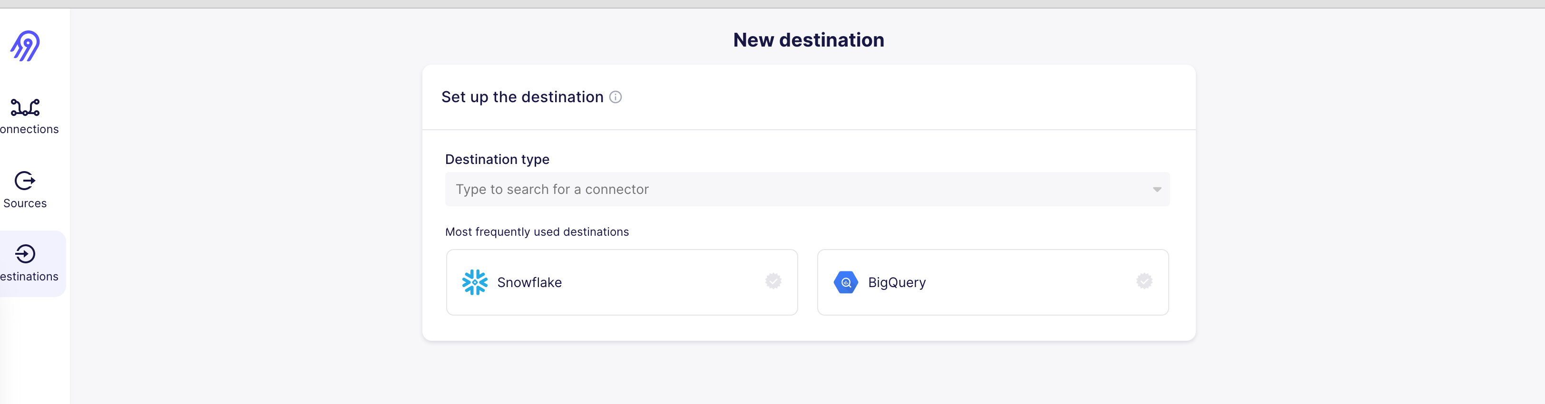
Task: Click the Snowflake logo icon
Action: coord(474,282)
